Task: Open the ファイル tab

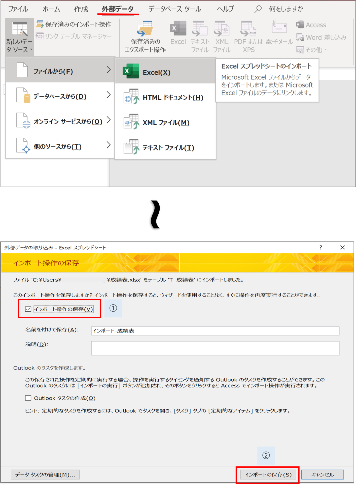Action: click(x=18, y=9)
